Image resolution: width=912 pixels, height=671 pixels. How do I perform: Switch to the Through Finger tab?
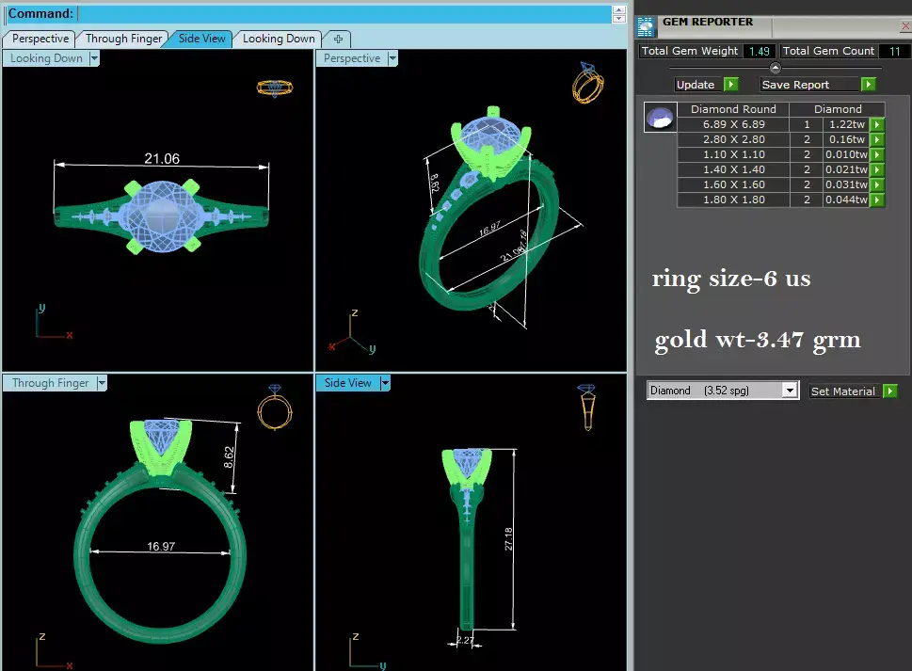pos(123,39)
